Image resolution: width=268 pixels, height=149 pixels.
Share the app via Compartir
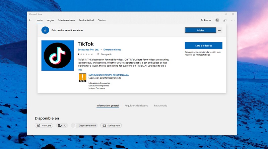click(x=104, y=54)
